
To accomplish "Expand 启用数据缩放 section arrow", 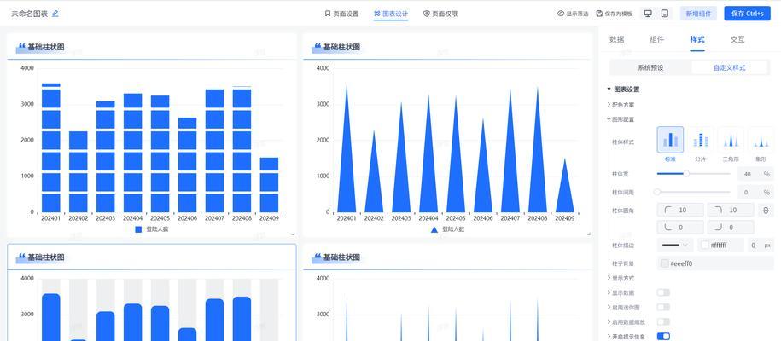I will 609,322.
